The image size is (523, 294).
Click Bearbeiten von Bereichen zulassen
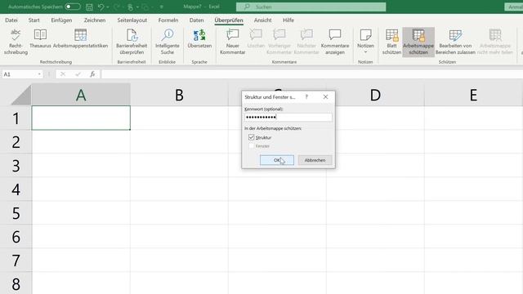[455, 42]
